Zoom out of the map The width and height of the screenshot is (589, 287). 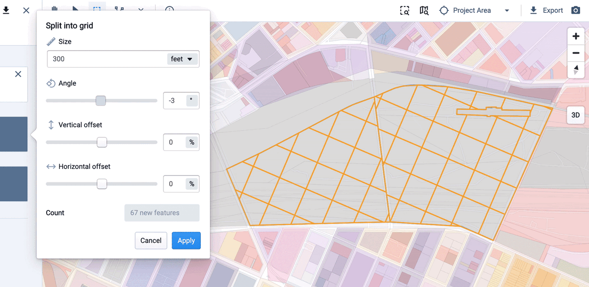(576, 53)
